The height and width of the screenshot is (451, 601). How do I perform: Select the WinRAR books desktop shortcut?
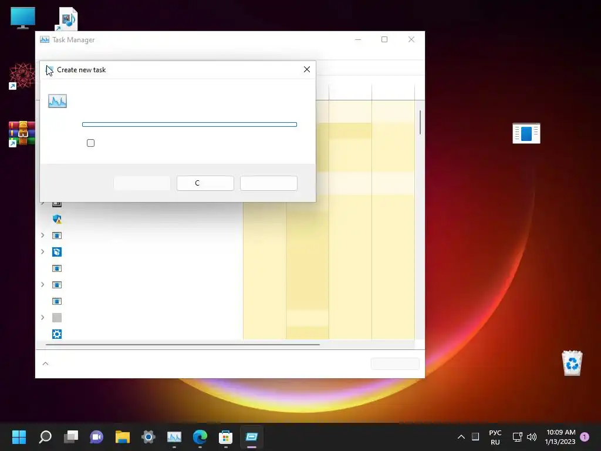(x=22, y=134)
